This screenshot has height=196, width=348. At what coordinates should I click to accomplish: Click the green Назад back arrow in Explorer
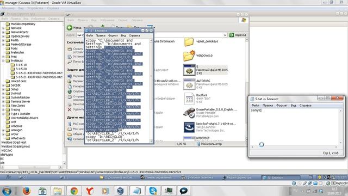pos(70,27)
